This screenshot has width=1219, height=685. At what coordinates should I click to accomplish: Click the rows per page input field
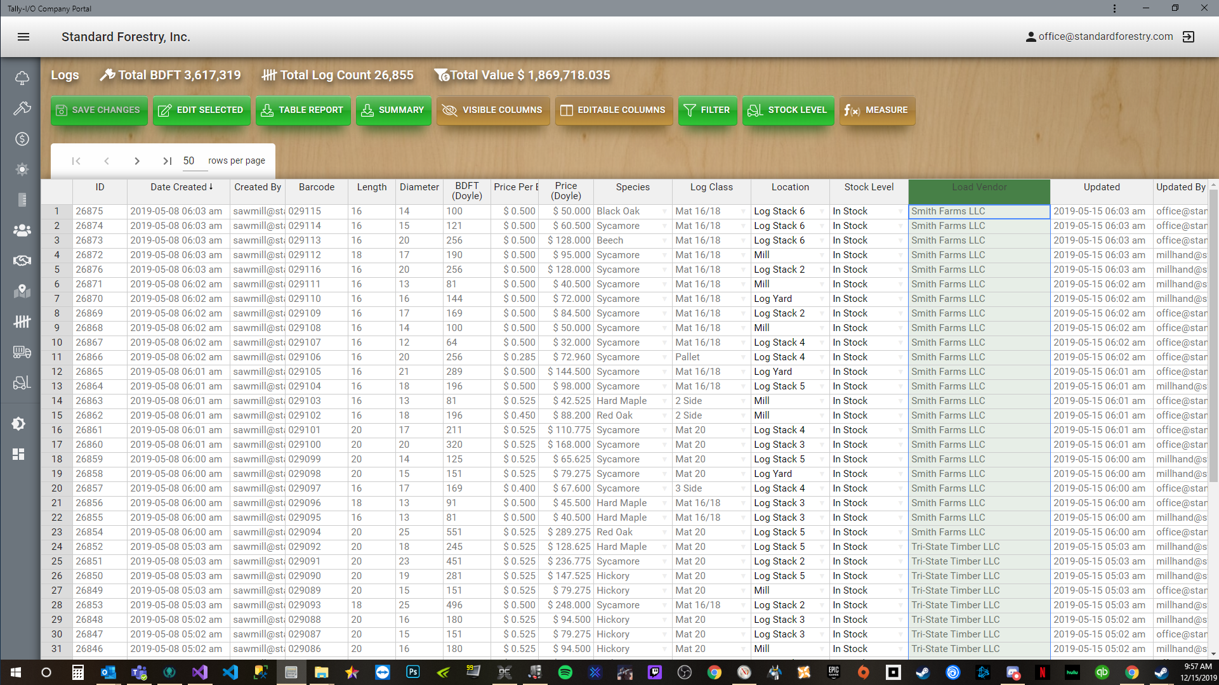[x=194, y=161]
